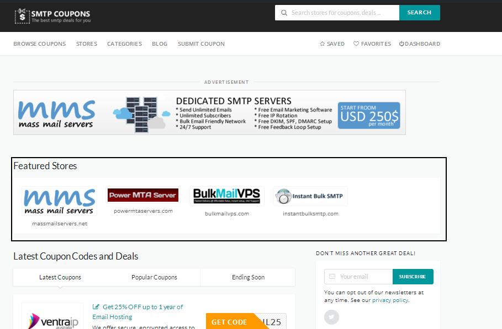
Task: Click the SMTP Coupons site logo
Action: 52,16
